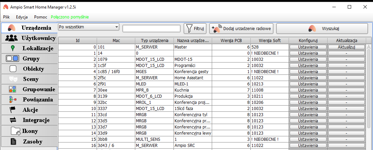Open Ustawienia for Ampio SRC row
Viewport: 373px width, 150px height.
click(x=308, y=146)
